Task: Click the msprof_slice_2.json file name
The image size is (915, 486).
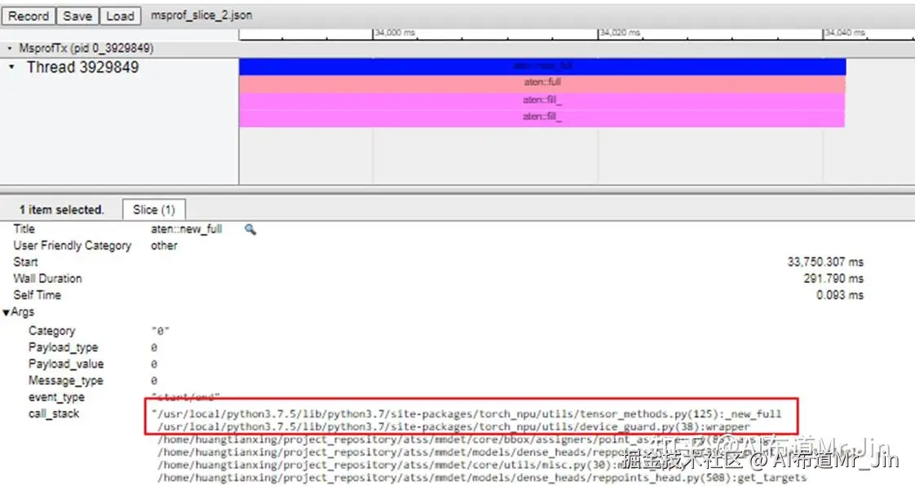Action: 202,15
